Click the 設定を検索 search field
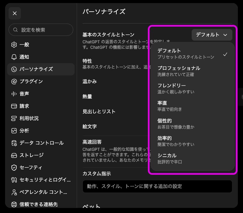This screenshot has width=243, height=213. tap(41, 30)
